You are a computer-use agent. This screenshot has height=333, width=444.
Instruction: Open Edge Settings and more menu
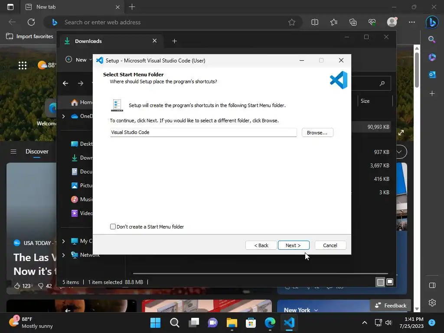tap(412, 22)
